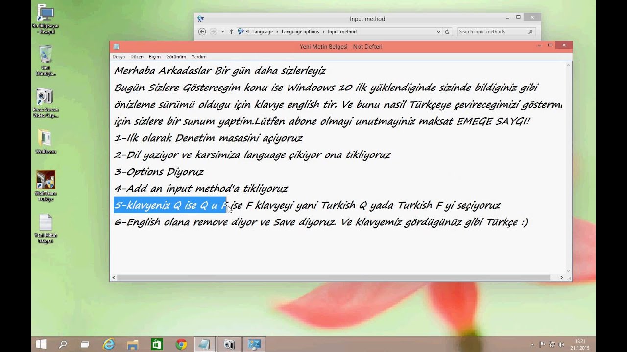
Task: Go up one level in Input method window
Action: [231, 32]
